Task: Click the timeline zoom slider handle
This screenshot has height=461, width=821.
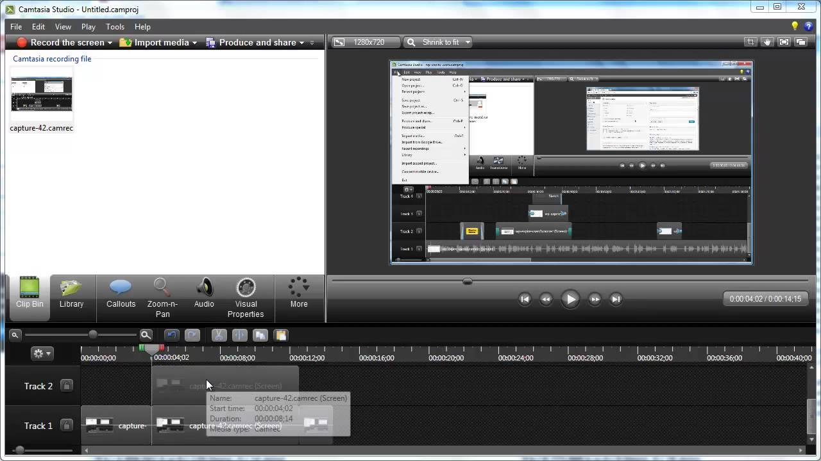Action: [93, 335]
